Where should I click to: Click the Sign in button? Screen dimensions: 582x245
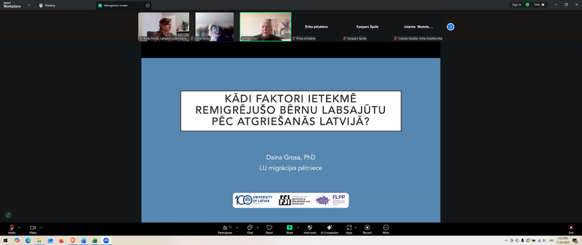point(516,5)
